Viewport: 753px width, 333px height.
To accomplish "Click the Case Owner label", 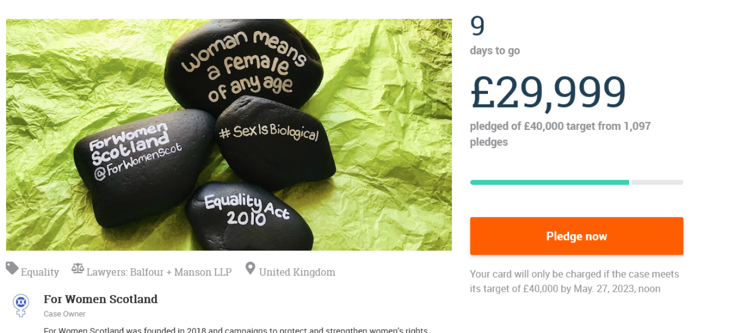I will coord(64,314).
